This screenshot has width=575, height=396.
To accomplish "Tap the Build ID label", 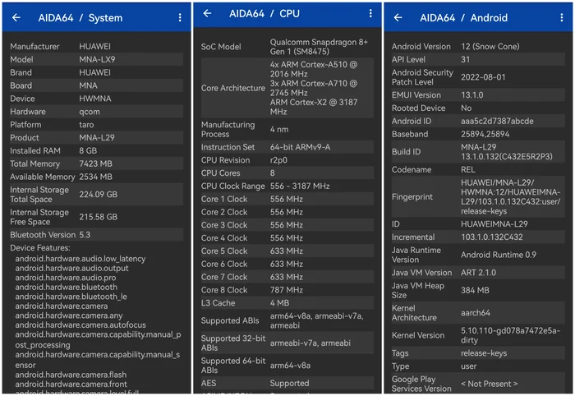I will 406,152.
